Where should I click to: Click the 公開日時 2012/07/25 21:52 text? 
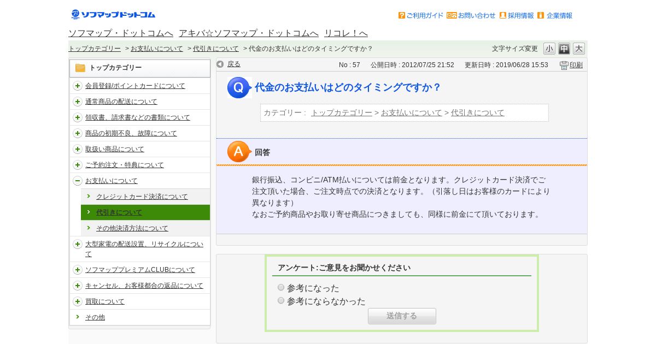point(412,65)
